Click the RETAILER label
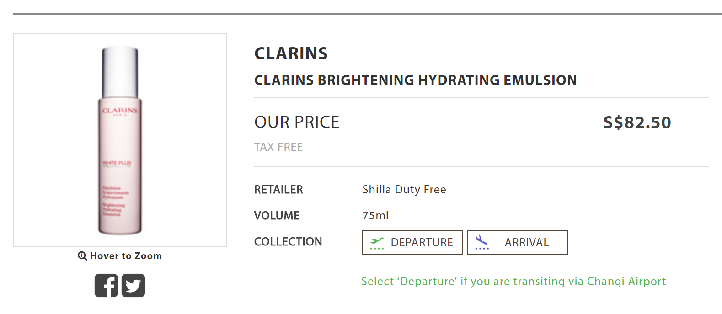The height and width of the screenshot is (314, 722). (278, 190)
